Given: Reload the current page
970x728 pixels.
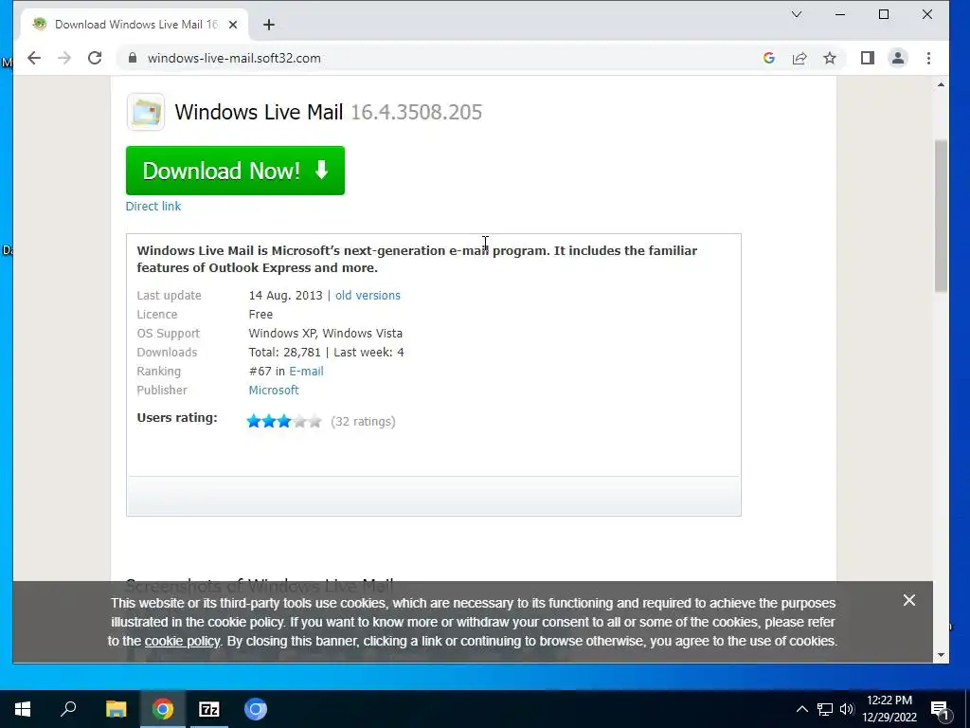Looking at the screenshot, I should (x=95, y=58).
